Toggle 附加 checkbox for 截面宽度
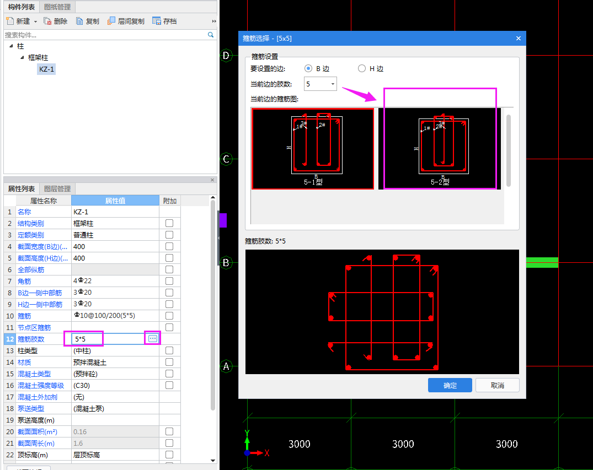 click(169, 246)
